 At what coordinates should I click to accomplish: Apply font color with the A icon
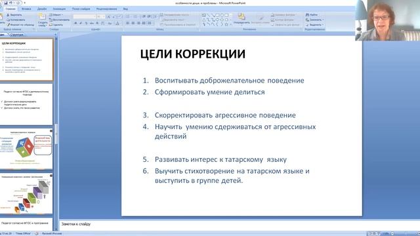117,24
